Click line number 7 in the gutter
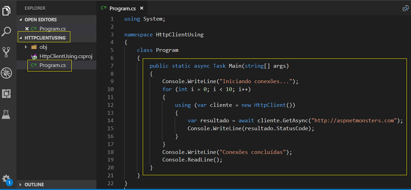 (x=112, y=66)
